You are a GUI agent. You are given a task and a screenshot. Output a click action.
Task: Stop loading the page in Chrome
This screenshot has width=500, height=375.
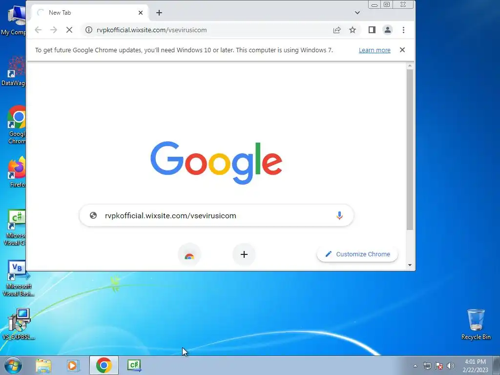tap(69, 30)
